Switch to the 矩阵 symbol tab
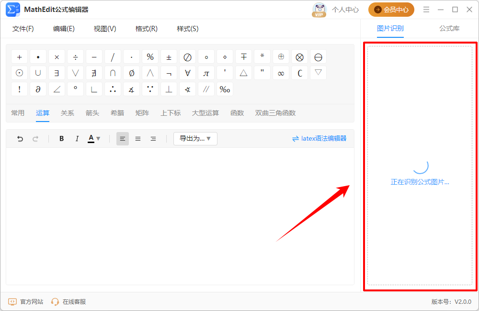Image resolution: width=479 pixels, height=311 pixels. click(142, 113)
